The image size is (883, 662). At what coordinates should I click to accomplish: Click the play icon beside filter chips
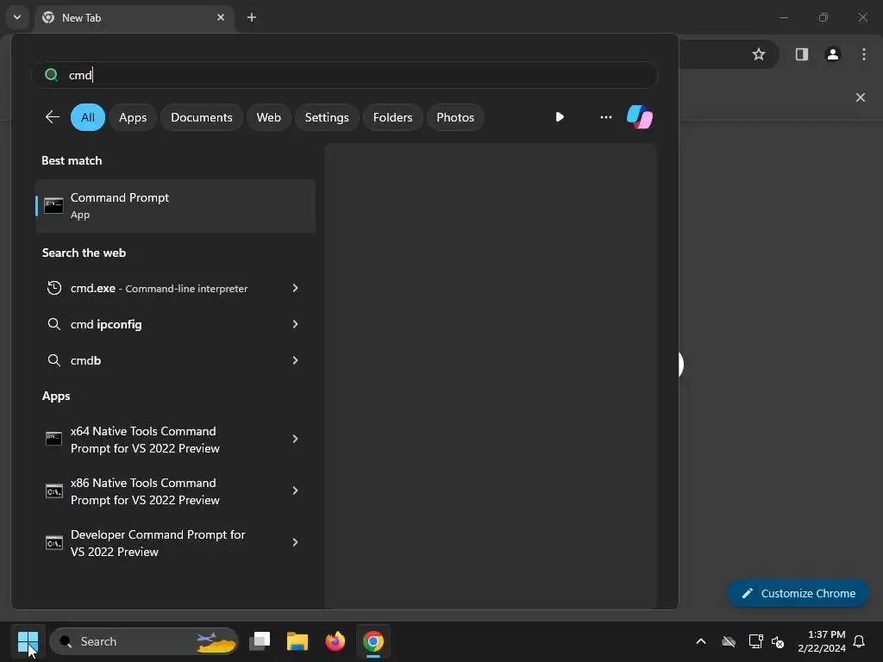(559, 117)
